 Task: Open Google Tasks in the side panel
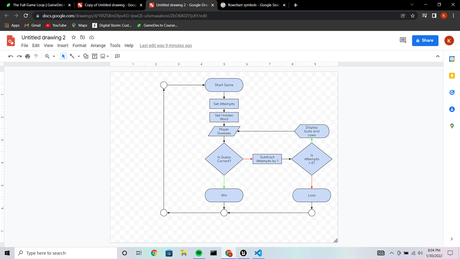pos(451,92)
